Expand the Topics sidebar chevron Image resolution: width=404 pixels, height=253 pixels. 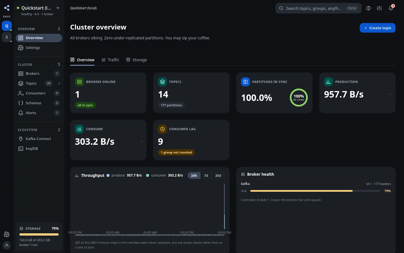tap(59, 83)
